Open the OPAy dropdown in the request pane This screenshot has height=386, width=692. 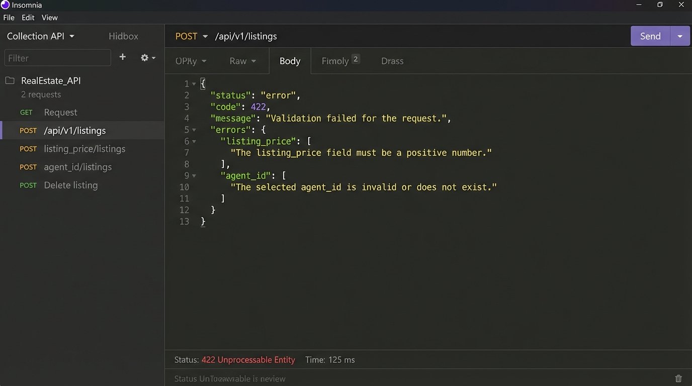click(x=191, y=61)
